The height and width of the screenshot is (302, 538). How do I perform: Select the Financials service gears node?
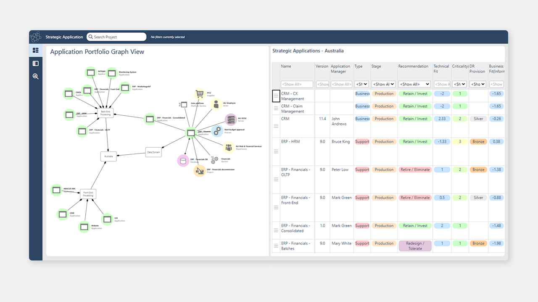pos(215,160)
